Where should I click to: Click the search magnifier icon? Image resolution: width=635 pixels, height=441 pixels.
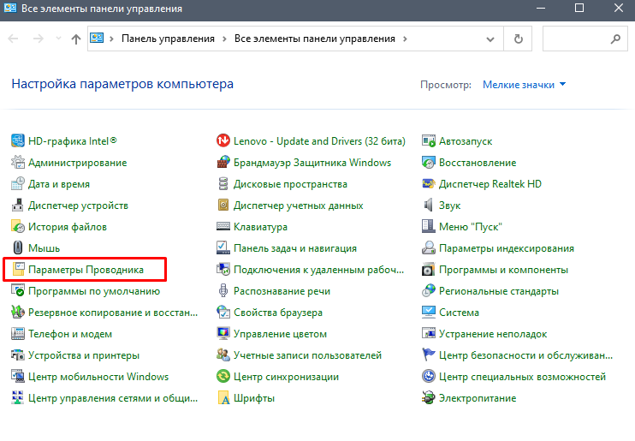tap(615, 39)
